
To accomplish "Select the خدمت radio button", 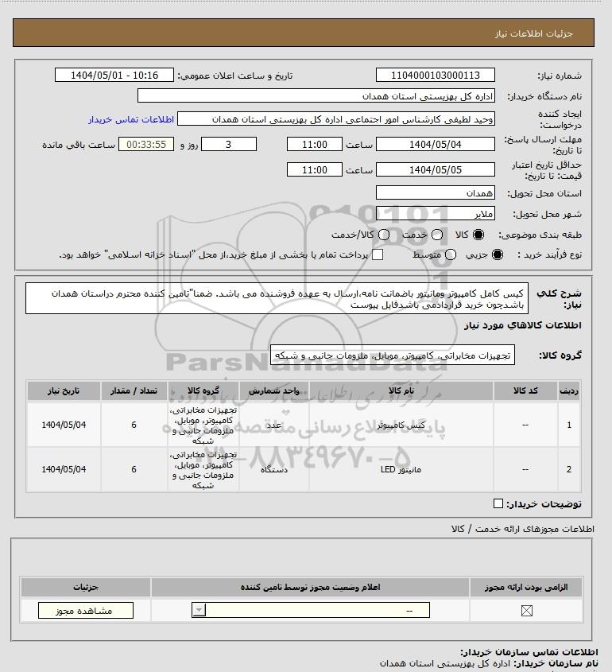I will coord(437,235).
